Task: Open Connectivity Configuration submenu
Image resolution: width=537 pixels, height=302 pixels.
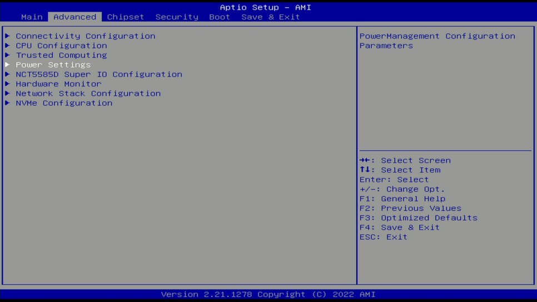Action: tap(86, 36)
